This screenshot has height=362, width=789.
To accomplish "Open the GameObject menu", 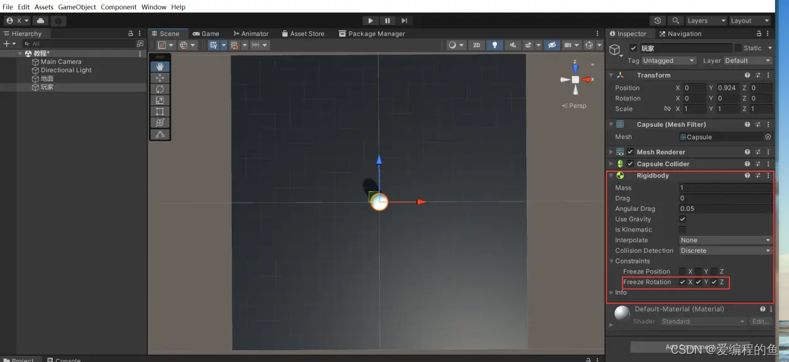I will 77,7.
